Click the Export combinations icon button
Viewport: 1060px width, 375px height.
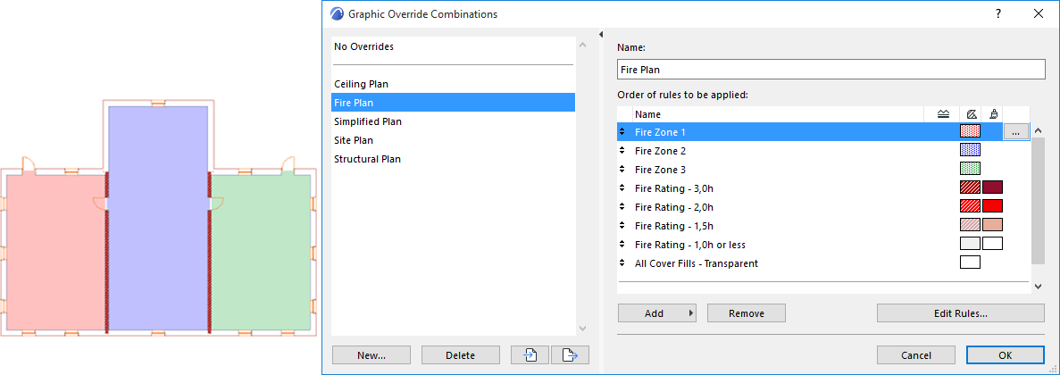click(x=570, y=354)
